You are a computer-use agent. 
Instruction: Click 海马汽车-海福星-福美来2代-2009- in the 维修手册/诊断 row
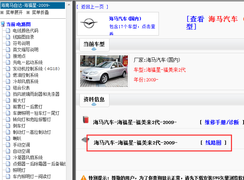[135, 123]
